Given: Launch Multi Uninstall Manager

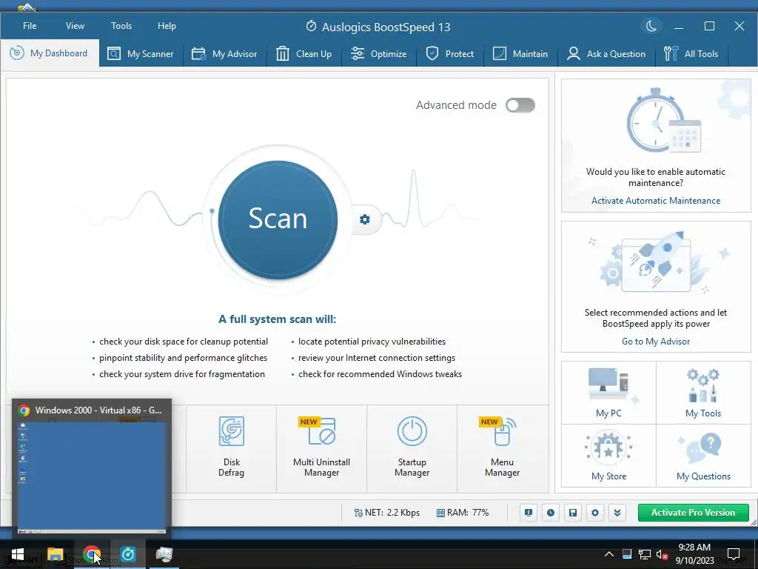Looking at the screenshot, I should pyautogui.click(x=321, y=447).
